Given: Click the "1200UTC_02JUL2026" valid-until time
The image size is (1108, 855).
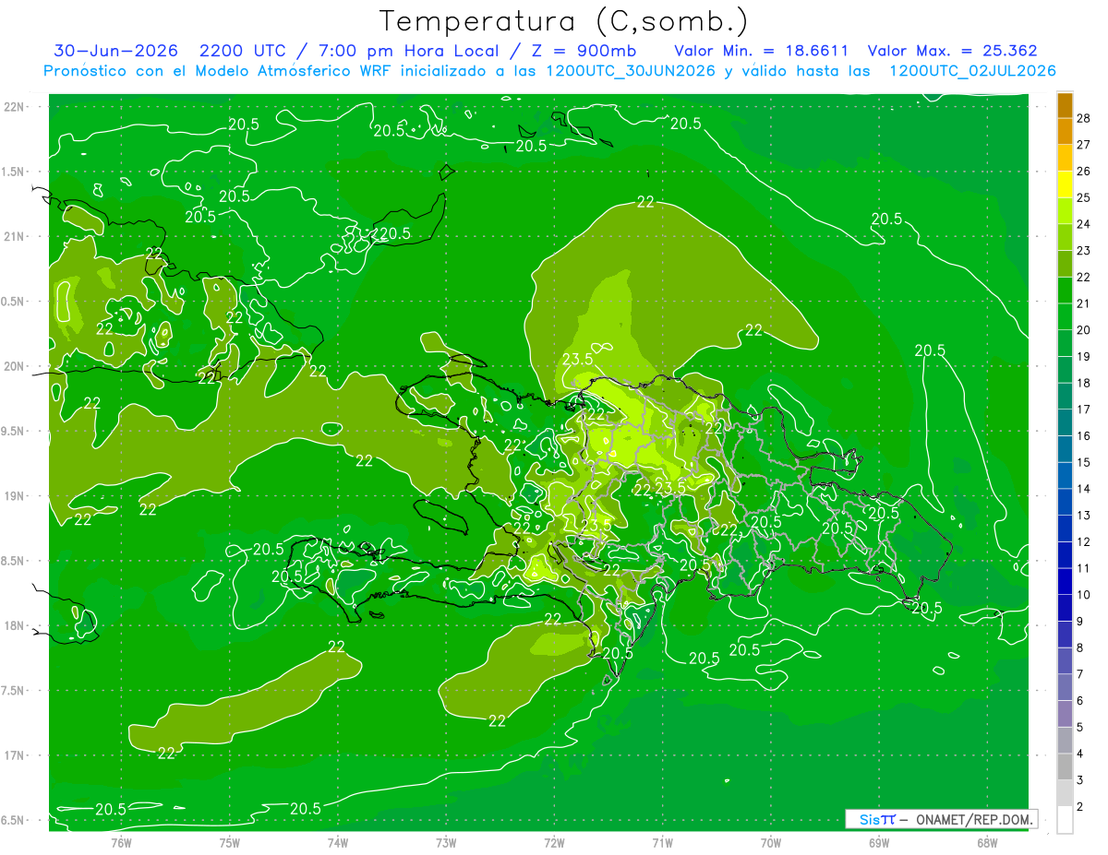Looking at the screenshot, I should [972, 71].
